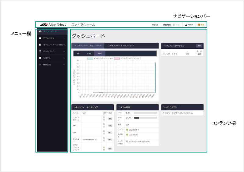Click the category no-access message text
The image size is (244, 172).
tap(178, 113)
